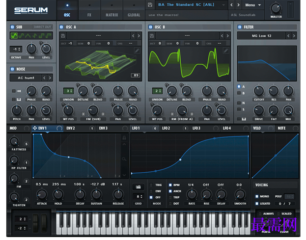Click the envelope zoom magnifier icon

124,159
